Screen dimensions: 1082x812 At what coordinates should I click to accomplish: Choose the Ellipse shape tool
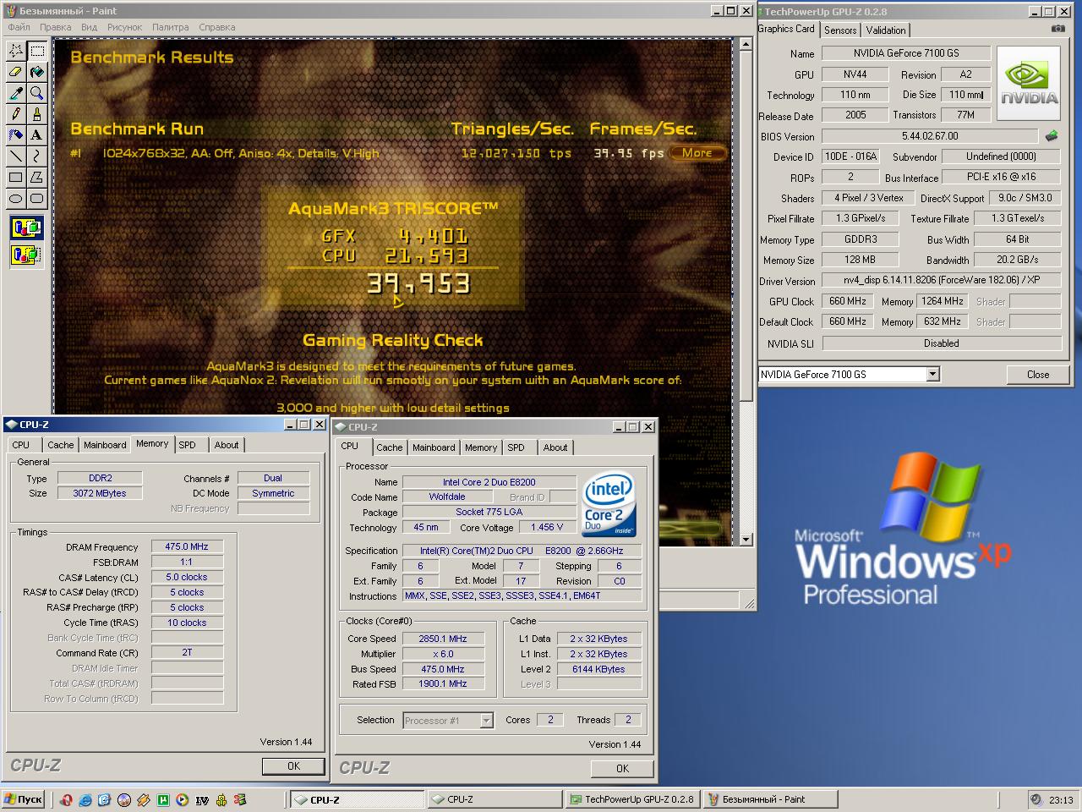pos(16,199)
